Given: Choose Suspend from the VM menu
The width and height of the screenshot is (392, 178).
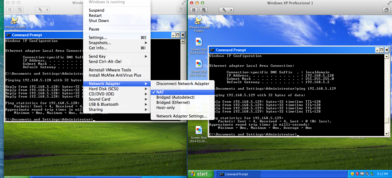Looking at the screenshot, I should click(x=117, y=10).
